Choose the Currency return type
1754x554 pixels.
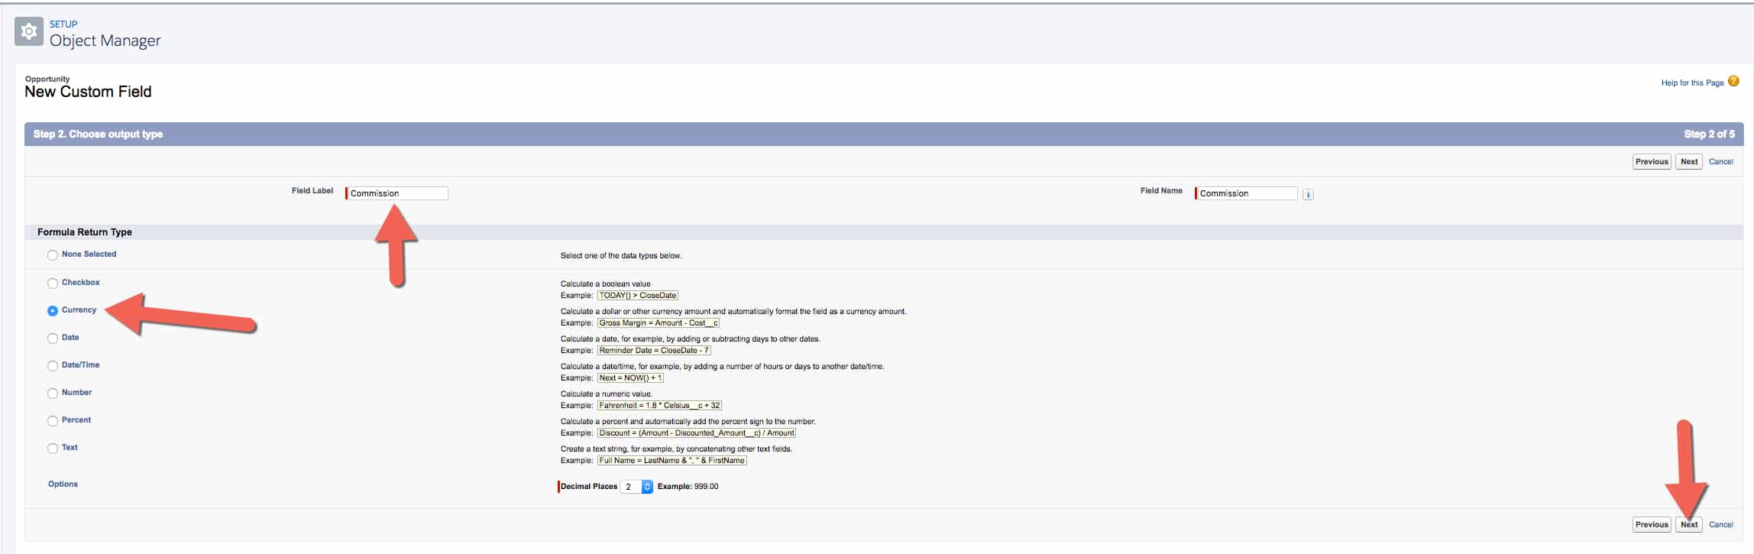[53, 311]
